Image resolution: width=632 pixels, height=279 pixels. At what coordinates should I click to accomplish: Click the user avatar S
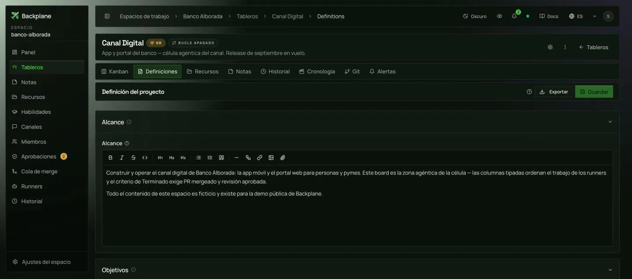[608, 16]
